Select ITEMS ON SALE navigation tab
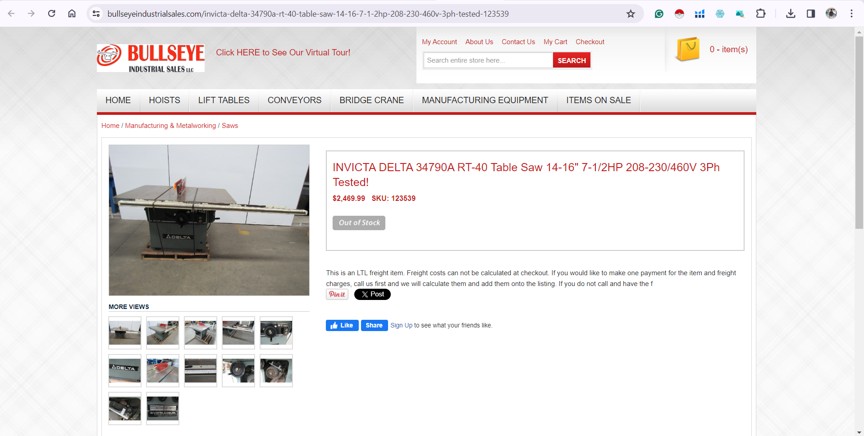This screenshot has width=864, height=436. (599, 100)
